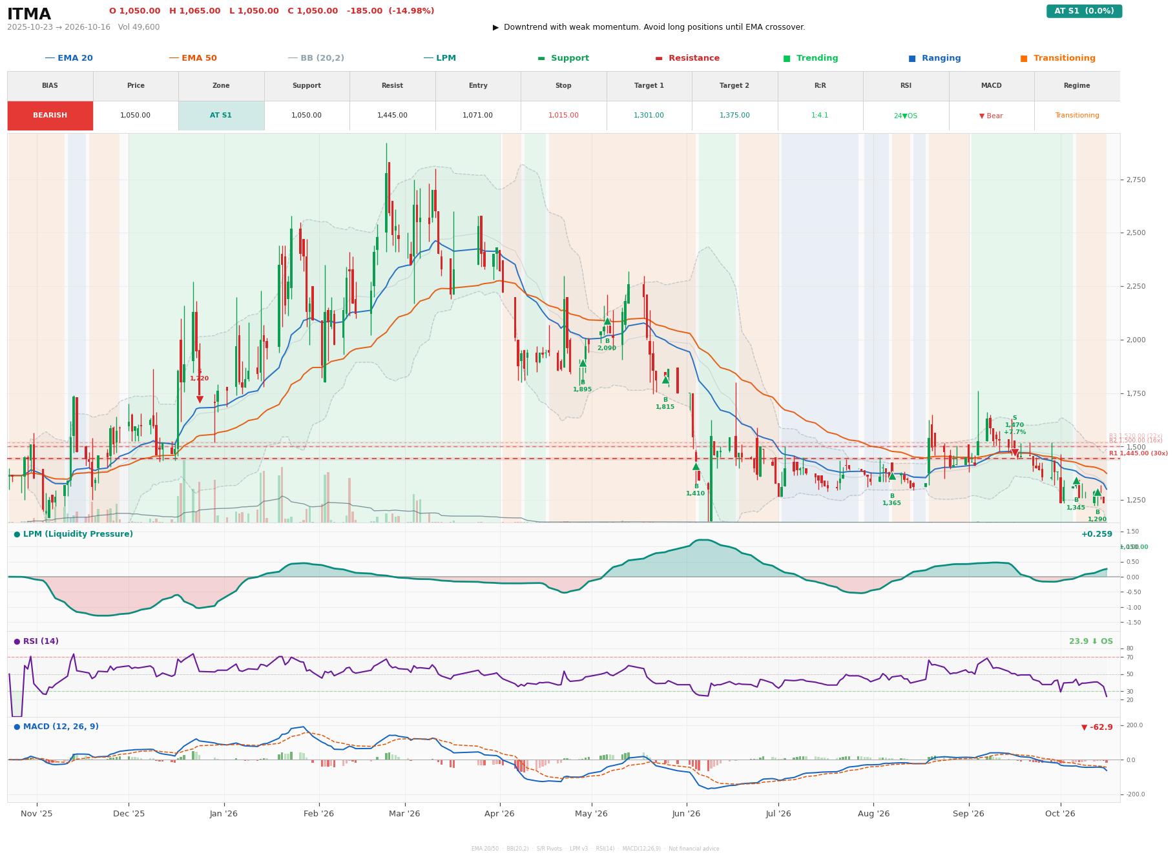Click the R1 1,445.00 (30x) resistance label
This screenshot has width=1175, height=859.
1138,453
